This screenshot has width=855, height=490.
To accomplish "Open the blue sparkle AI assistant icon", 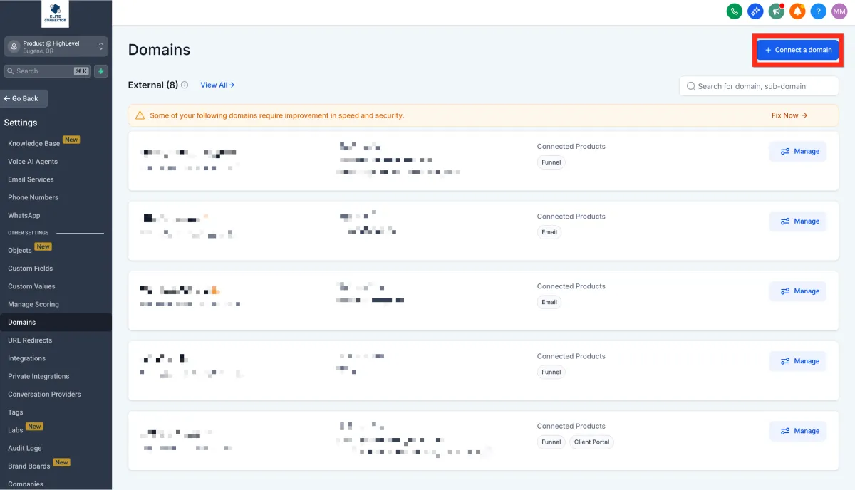I will pyautogui.click(x=755, y=11).
